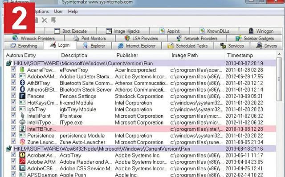Select the 'ePowerTray' description cell
This screenshot has height=177, width=285.
point(74,70)
